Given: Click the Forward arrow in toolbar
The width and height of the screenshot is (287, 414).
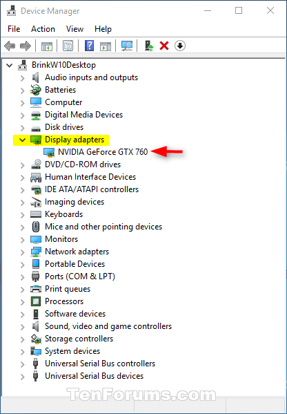Looking at the screenshot, I should click(26, 46).
